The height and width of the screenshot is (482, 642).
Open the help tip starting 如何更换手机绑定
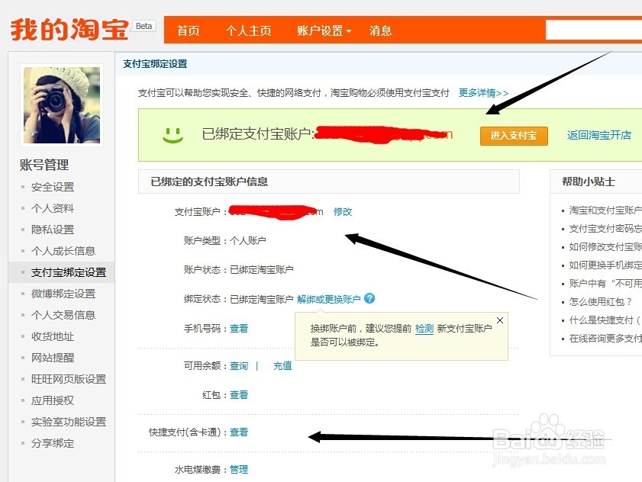pos(605,265)
